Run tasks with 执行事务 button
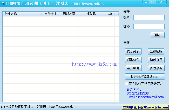Screen dimensions: 169x110 (156, 68)
